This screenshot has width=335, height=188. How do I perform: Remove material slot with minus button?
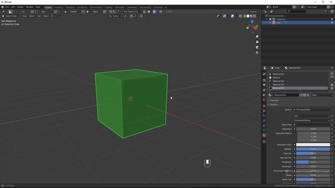tap(332, 77)
